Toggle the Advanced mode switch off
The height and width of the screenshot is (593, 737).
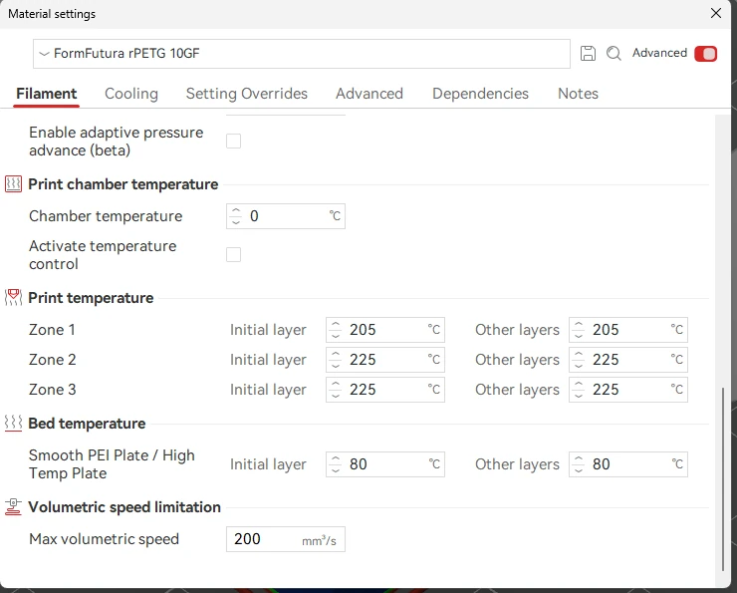705,54
